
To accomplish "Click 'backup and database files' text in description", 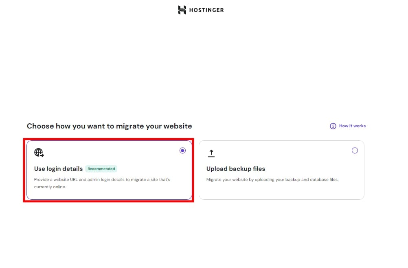I will (314, 179).
